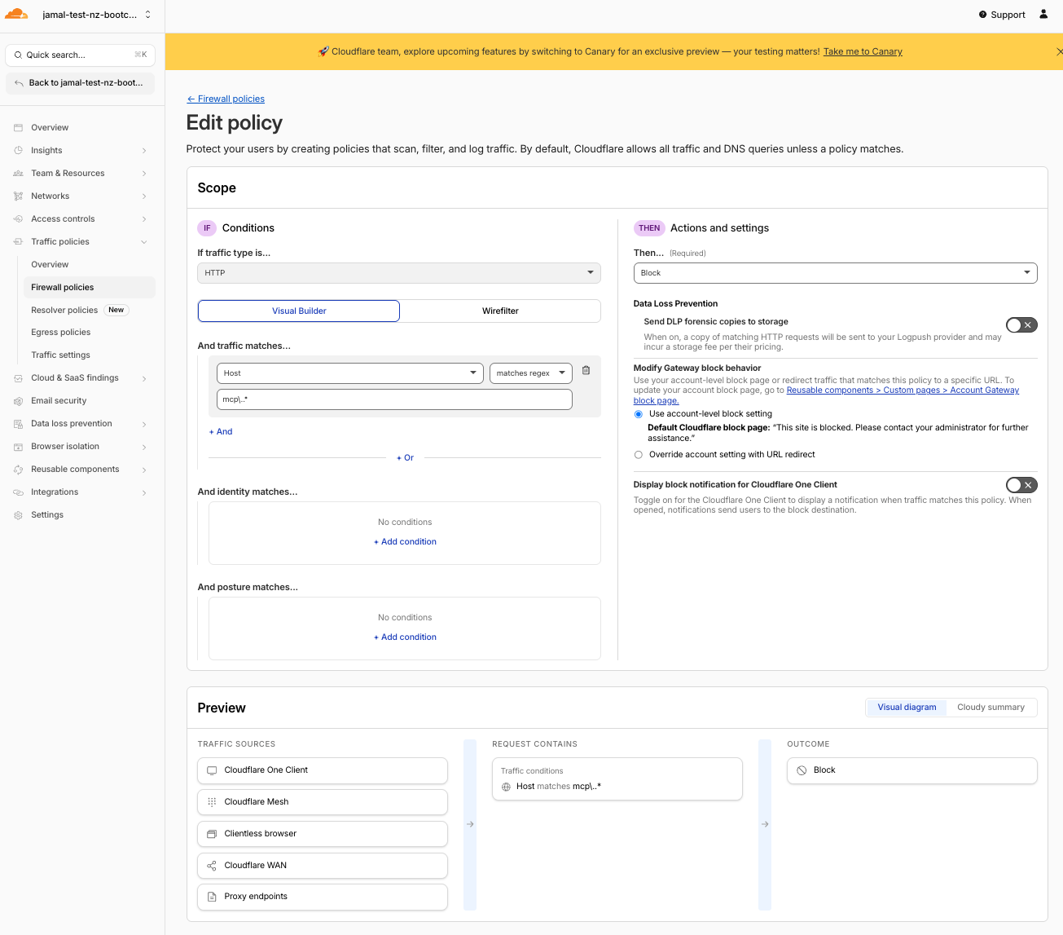Image resolution: width=1063 pixels, height=935 pixels.
Task: Open the Then action Block dropdown
Action: (x=836, y=273)
